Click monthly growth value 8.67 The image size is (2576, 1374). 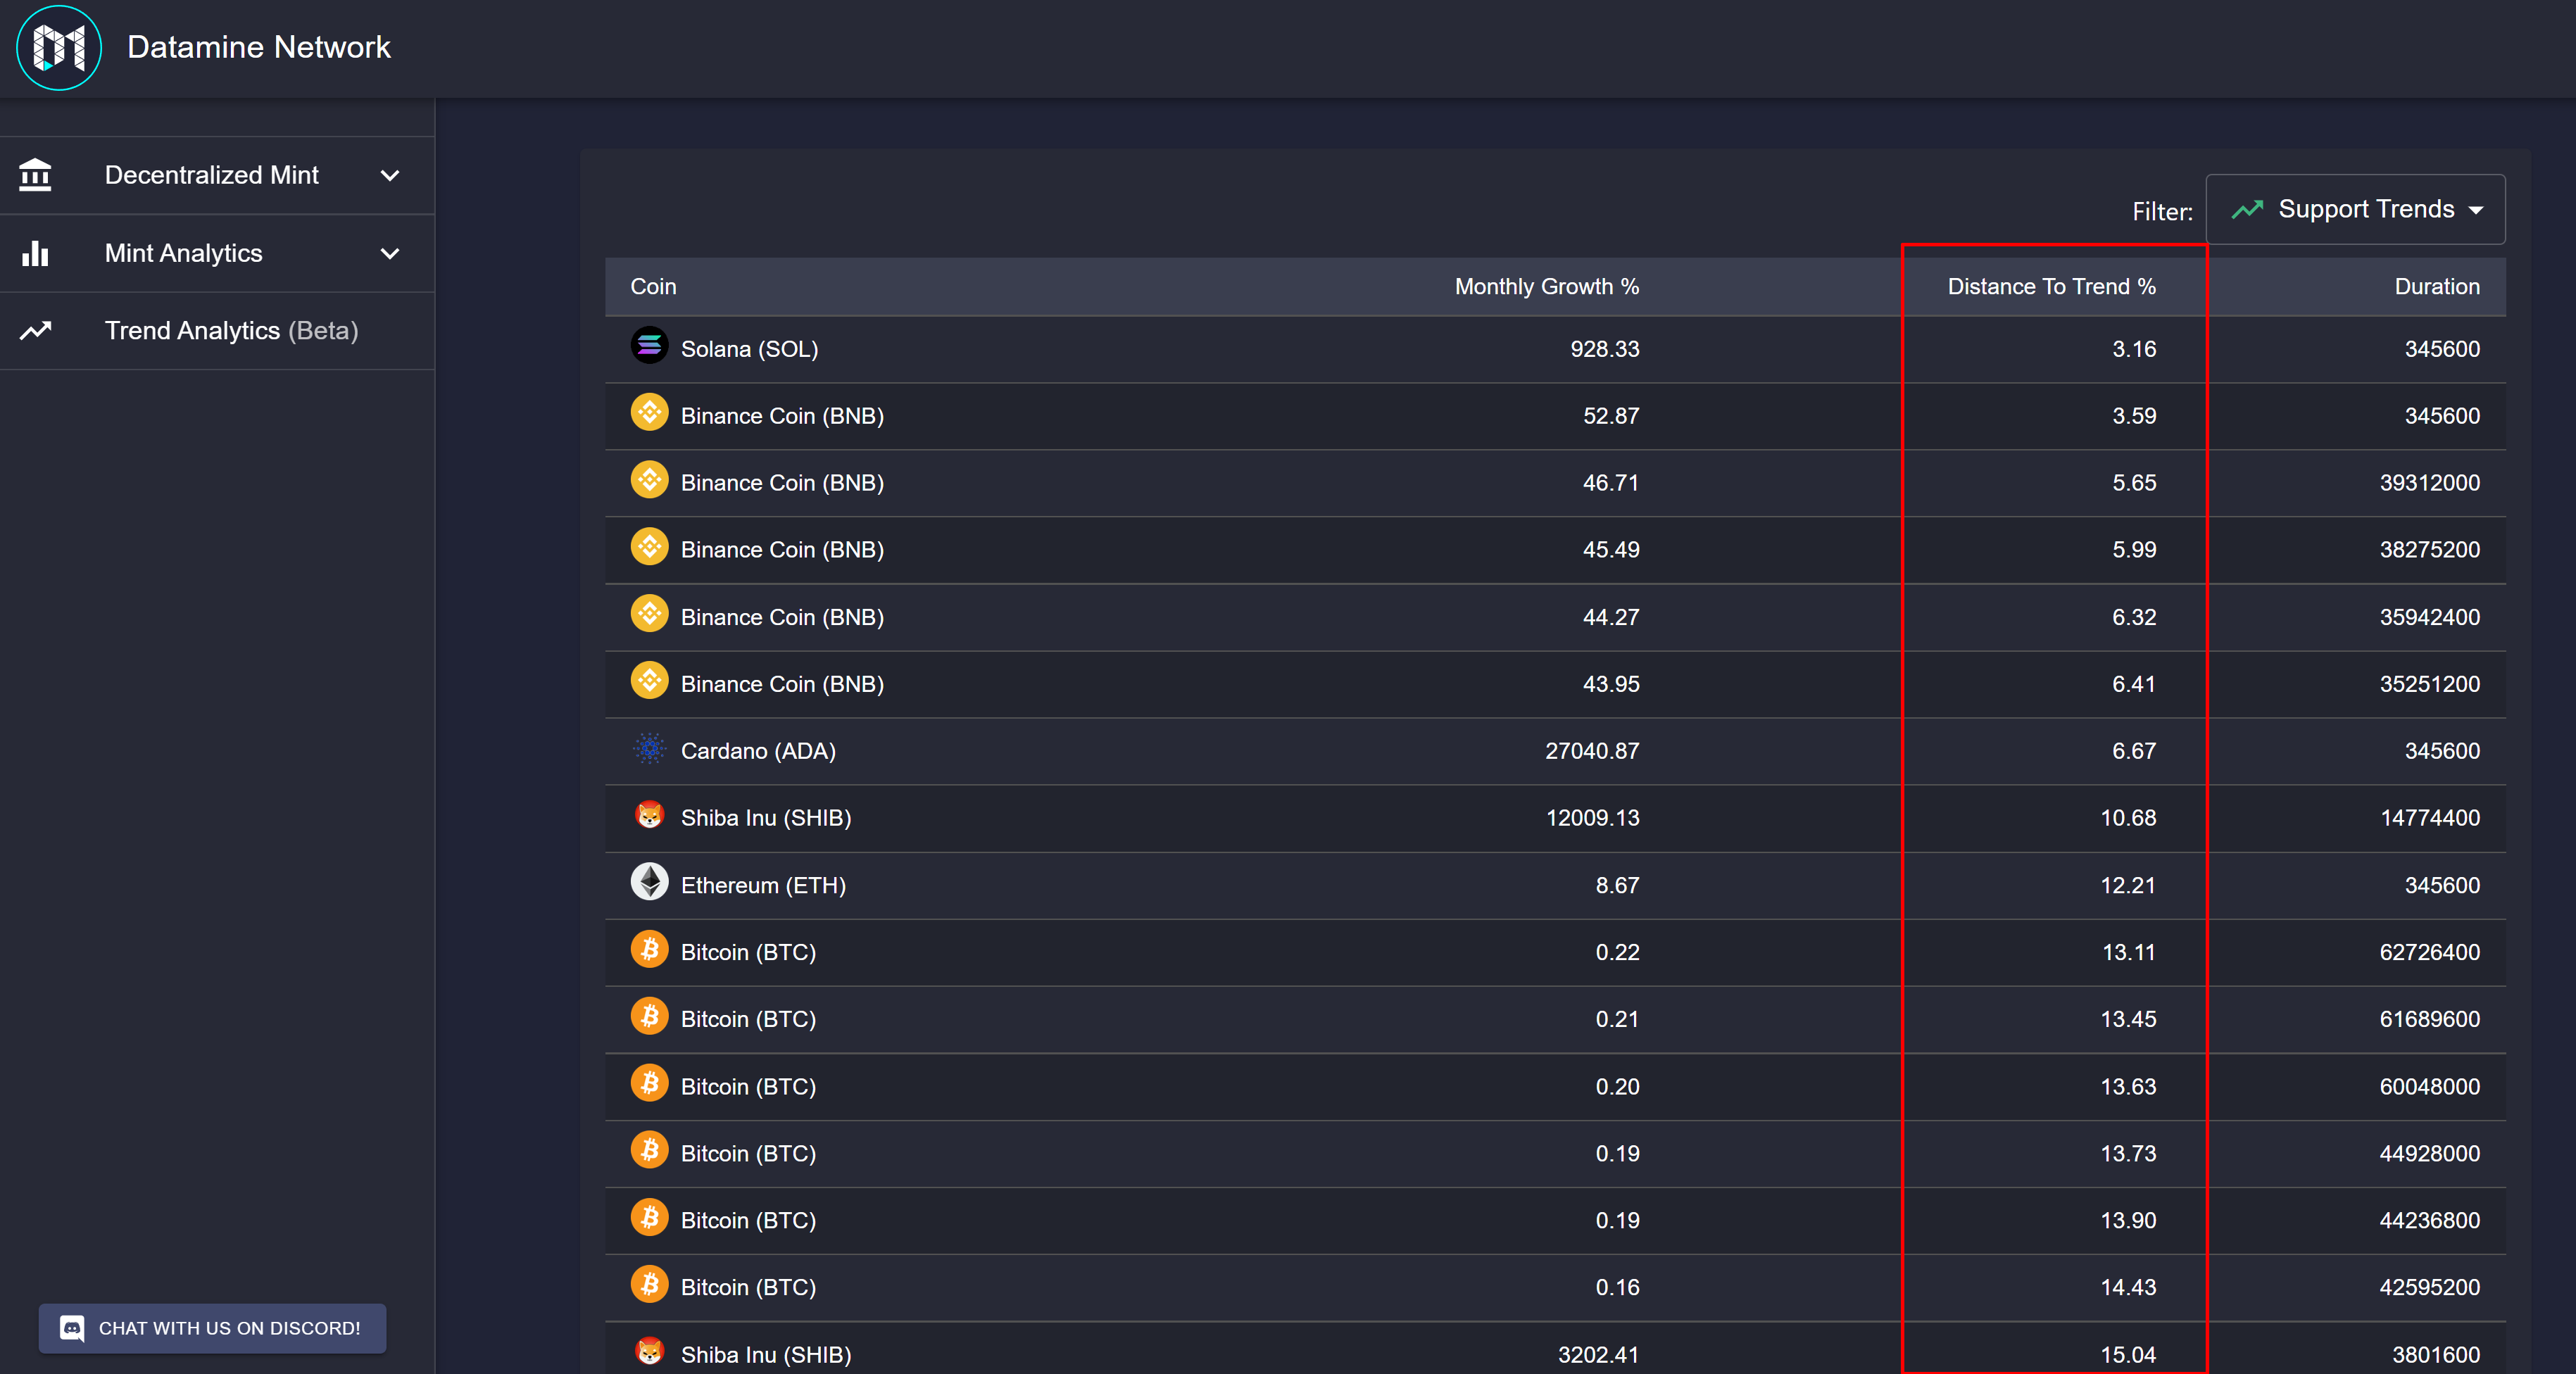(x=1617, y=885)
